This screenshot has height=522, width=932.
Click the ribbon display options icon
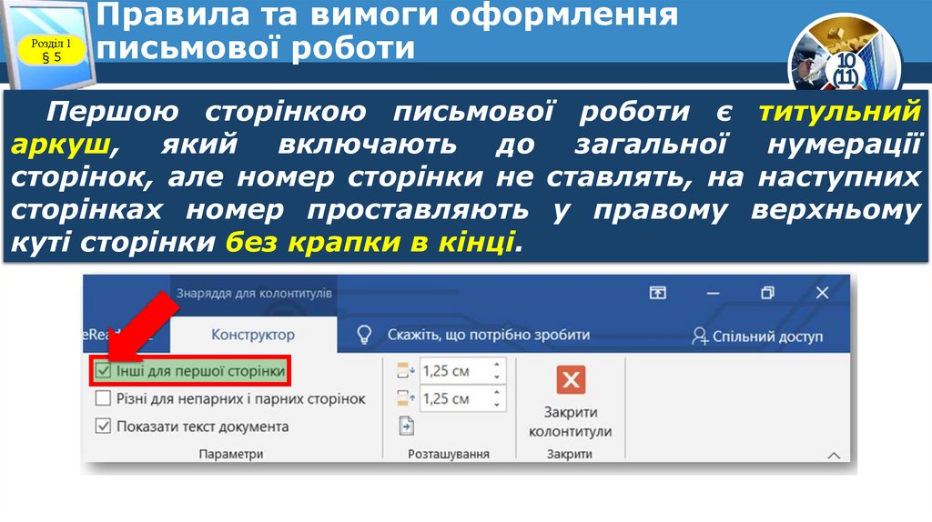tap(657, 293)
